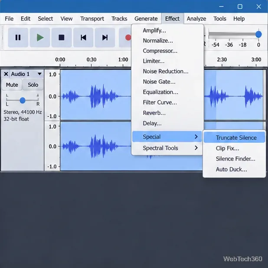Image resolution: width=268 pixels, height=268 pixels.
Task: Click the 3:00 mark on the timeline ruler
Action: point(256,60)
